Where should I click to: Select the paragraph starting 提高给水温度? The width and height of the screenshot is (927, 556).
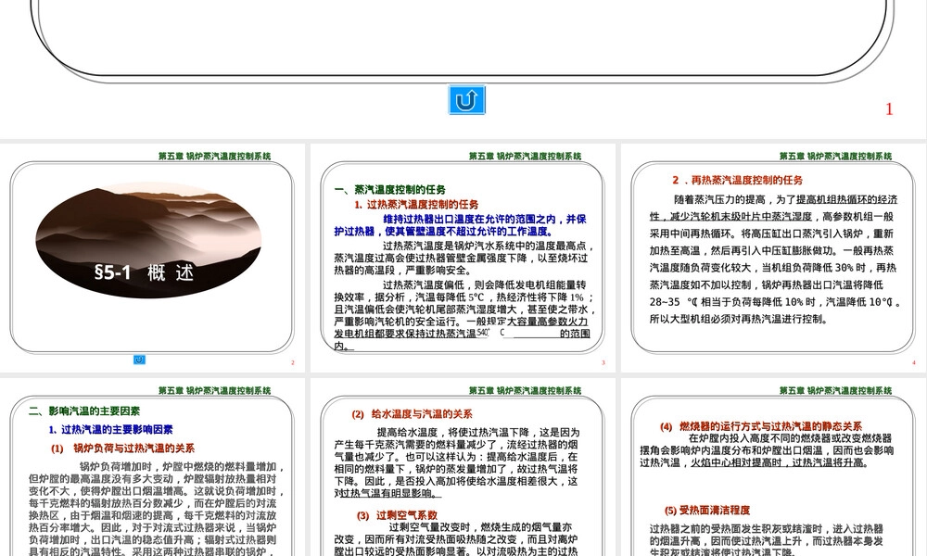click(x=456, y=462)
